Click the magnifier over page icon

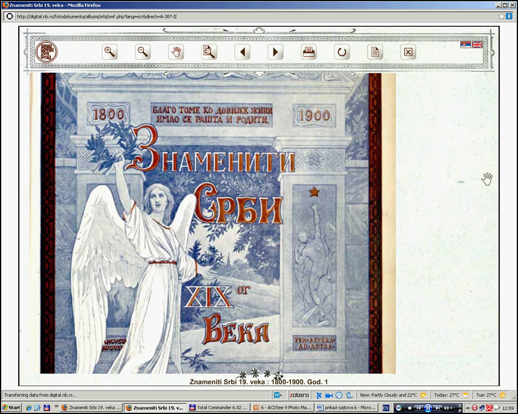[x=209, y=52]
